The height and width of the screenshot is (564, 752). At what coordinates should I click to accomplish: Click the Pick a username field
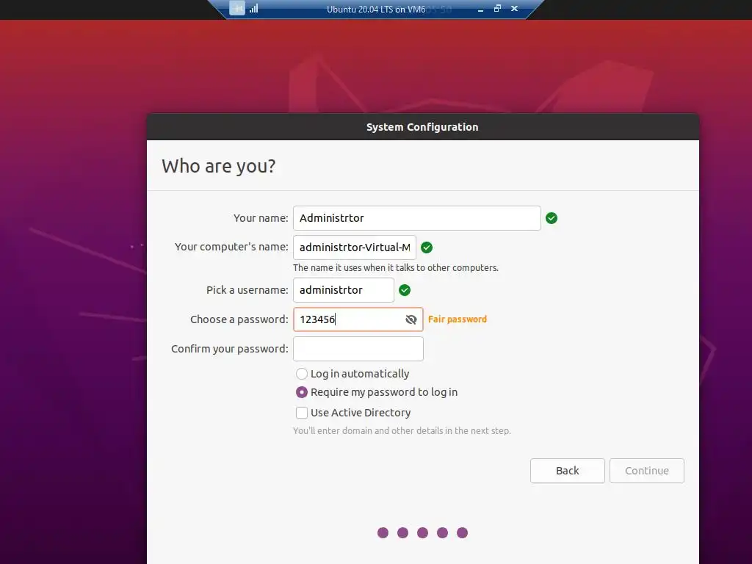[344, 290]
